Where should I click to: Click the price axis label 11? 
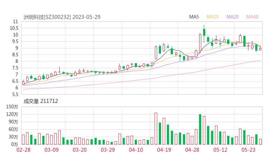[x=15, y=22]
